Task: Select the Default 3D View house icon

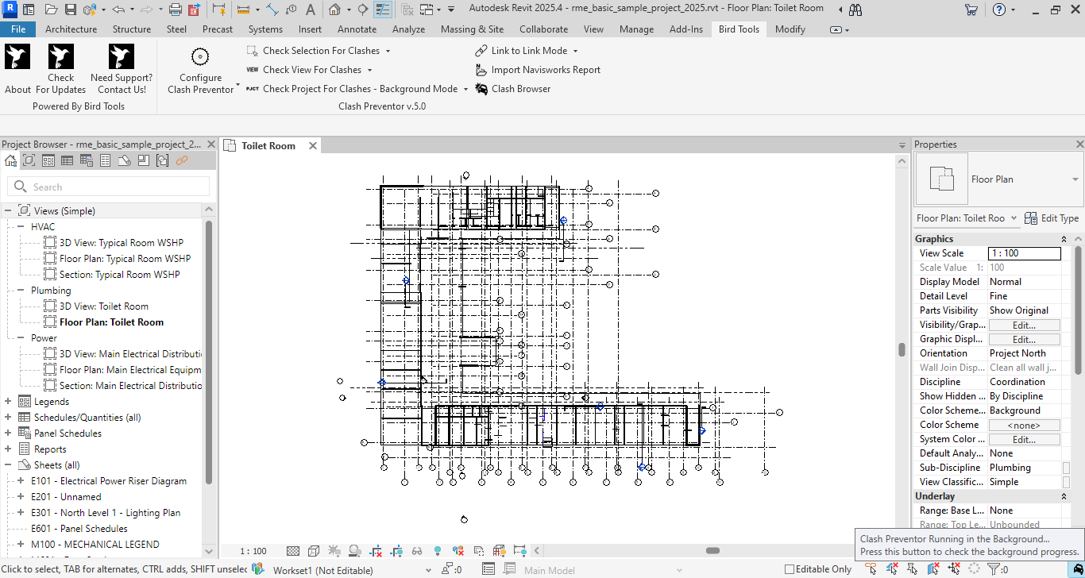Action: point(335,10)
